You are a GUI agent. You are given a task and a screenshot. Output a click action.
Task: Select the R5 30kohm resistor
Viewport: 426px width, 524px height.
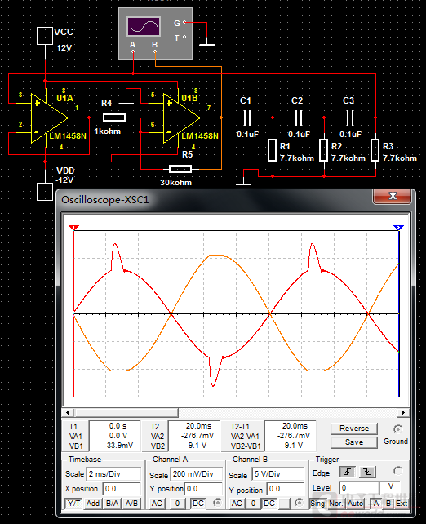[180, 169]
